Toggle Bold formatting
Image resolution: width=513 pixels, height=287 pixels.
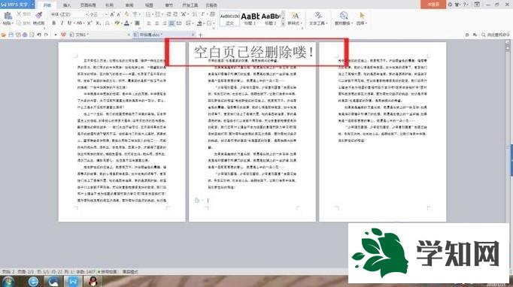coord(53,23)
